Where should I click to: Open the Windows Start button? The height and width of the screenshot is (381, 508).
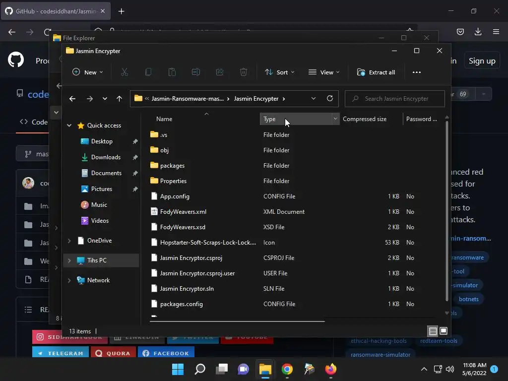tap(178, 369)
